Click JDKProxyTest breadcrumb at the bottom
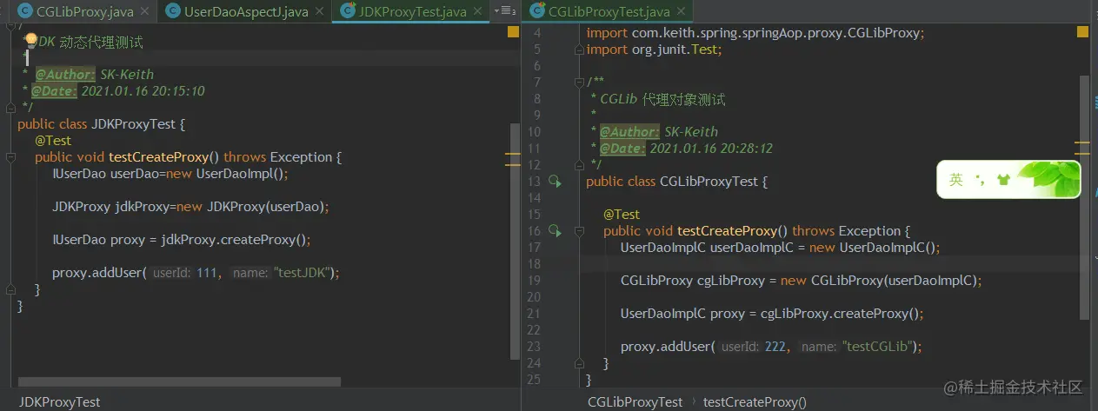This screenshot has width=1098, height=411. 60,401
